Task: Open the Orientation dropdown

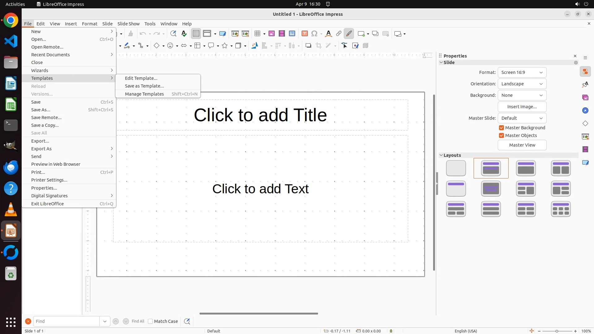Action: 522,84
